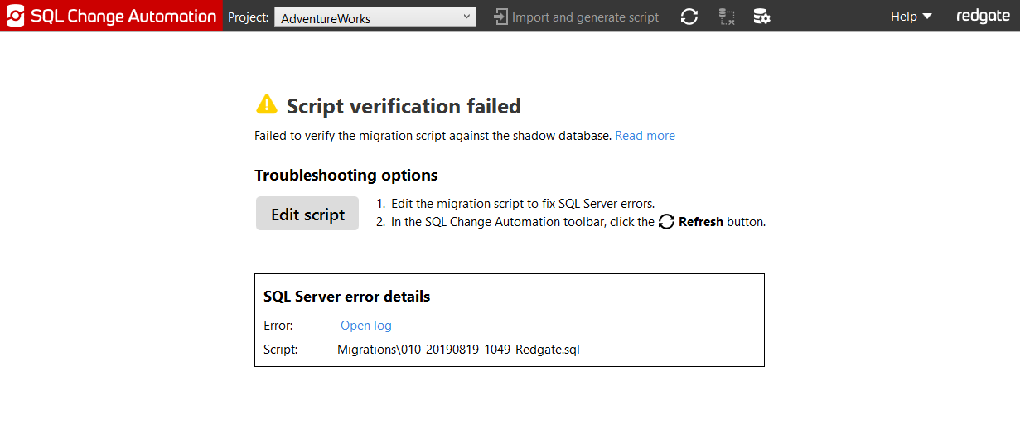1020x439 pixels.
Task: Open the error log via Open log
Action: 366,326
